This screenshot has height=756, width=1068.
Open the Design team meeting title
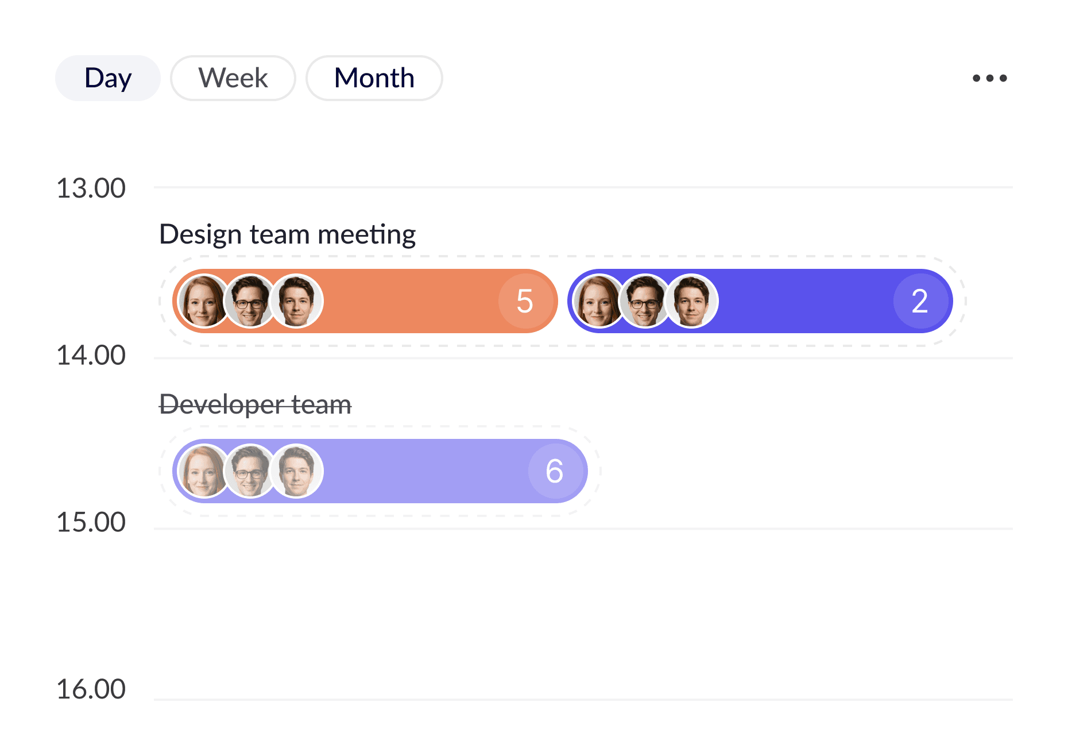tap(288, 234)
